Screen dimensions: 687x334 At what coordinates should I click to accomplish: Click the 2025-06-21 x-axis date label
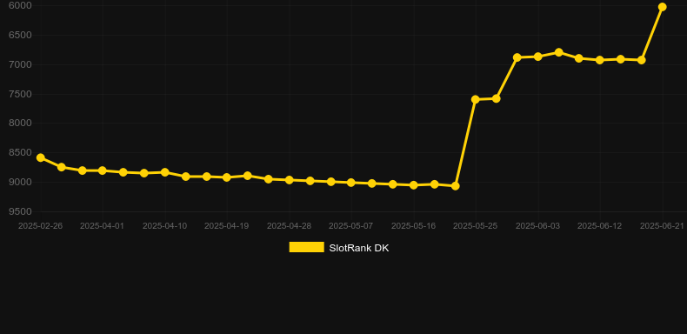(x=662, y=226)
